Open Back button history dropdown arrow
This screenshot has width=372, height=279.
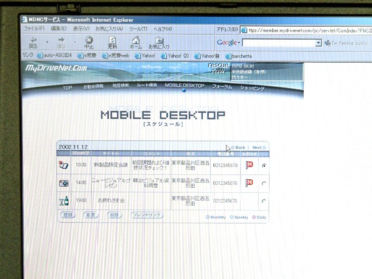point(47,42)
